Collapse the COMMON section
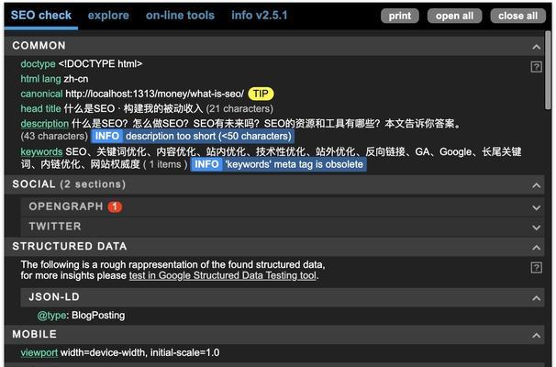The width and height of the screenshot is (556, 367). coord(536,46)
